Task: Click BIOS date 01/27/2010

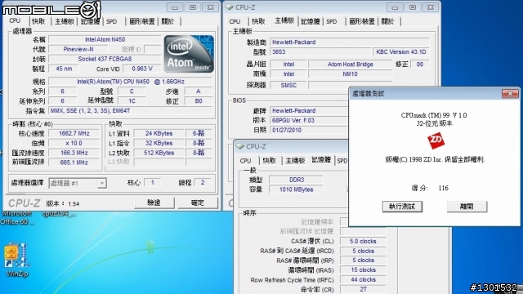Action: (309, 130)
